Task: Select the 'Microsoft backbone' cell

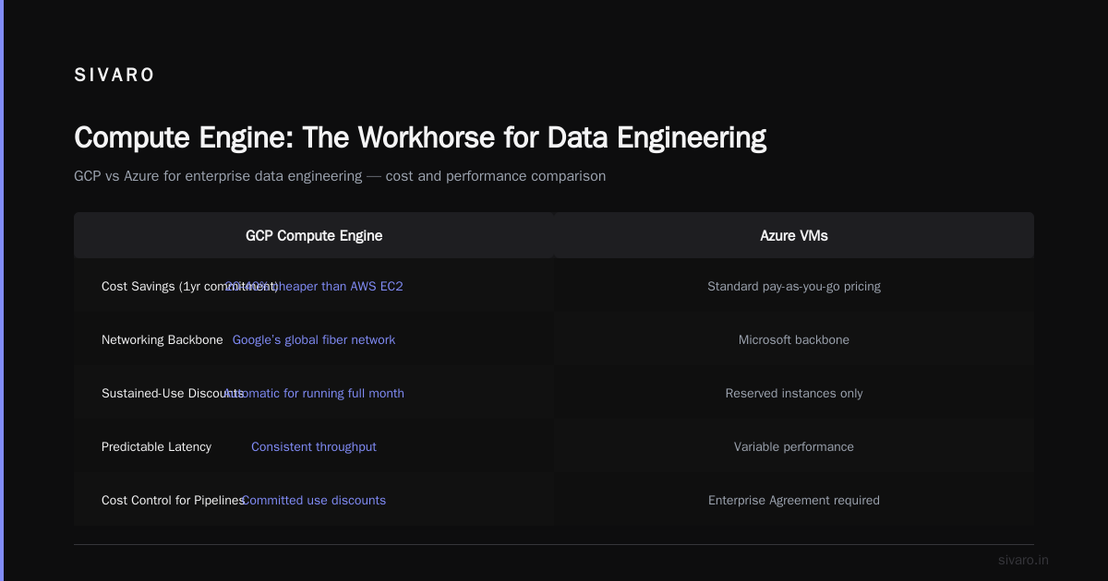Action: coord(794,339)
